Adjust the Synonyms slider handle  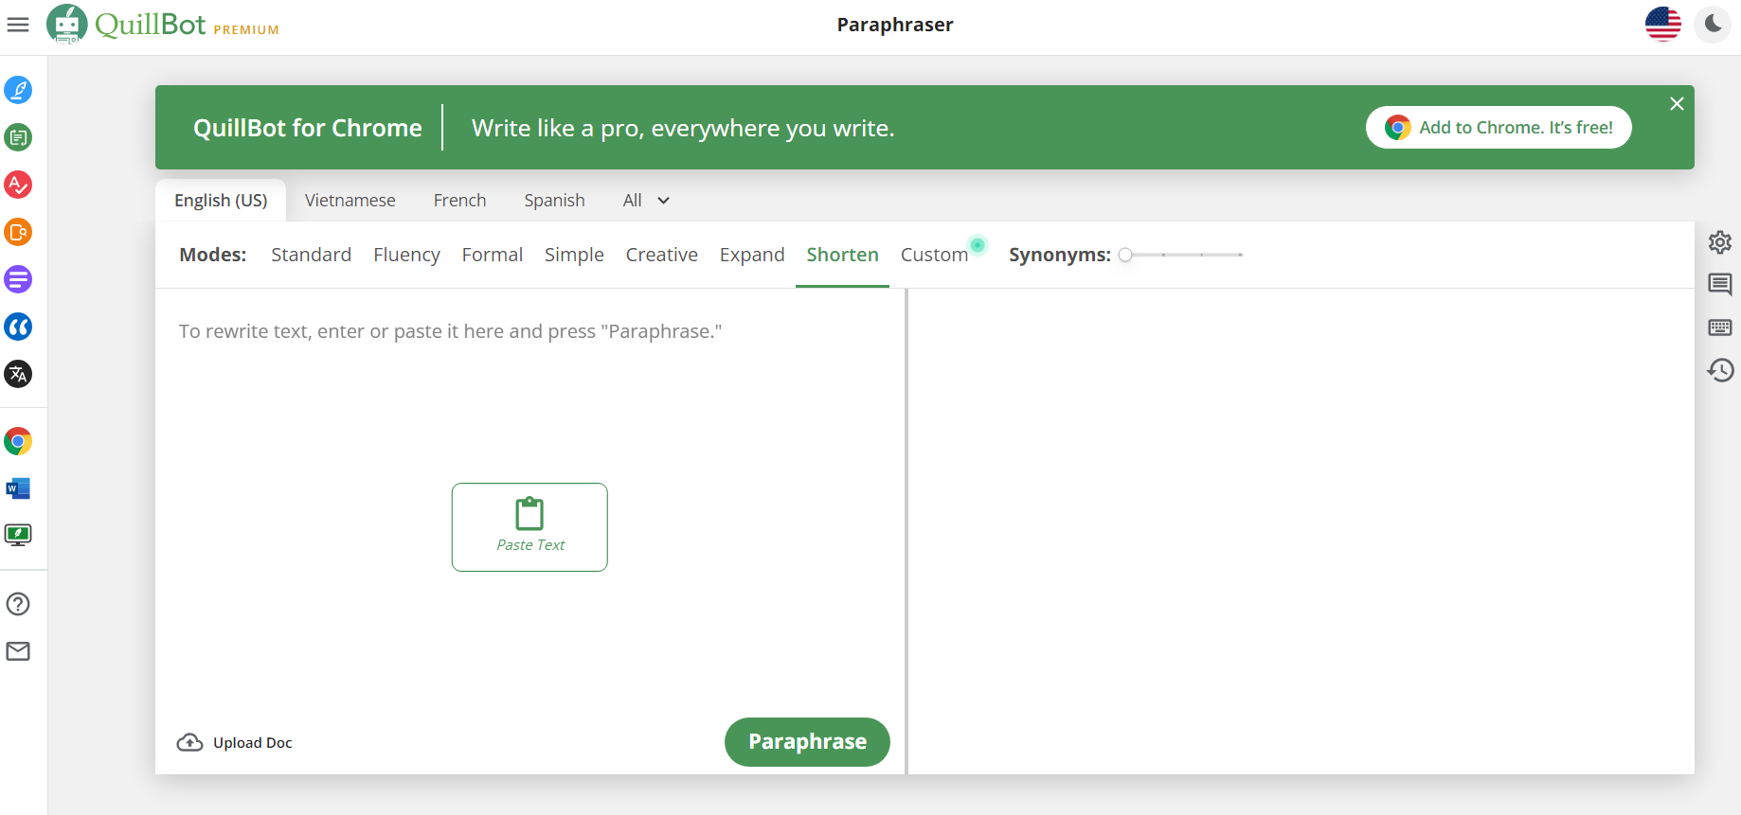coord(1125,255)
